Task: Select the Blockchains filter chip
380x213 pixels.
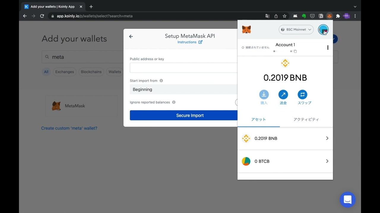Action: [x=91, y=72]
